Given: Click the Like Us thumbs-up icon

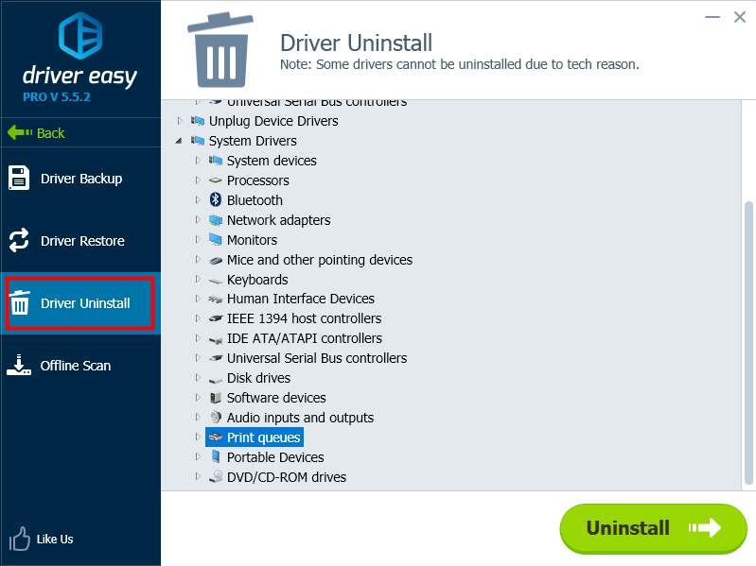Looking at the screenshot, I should coord(19,539).
